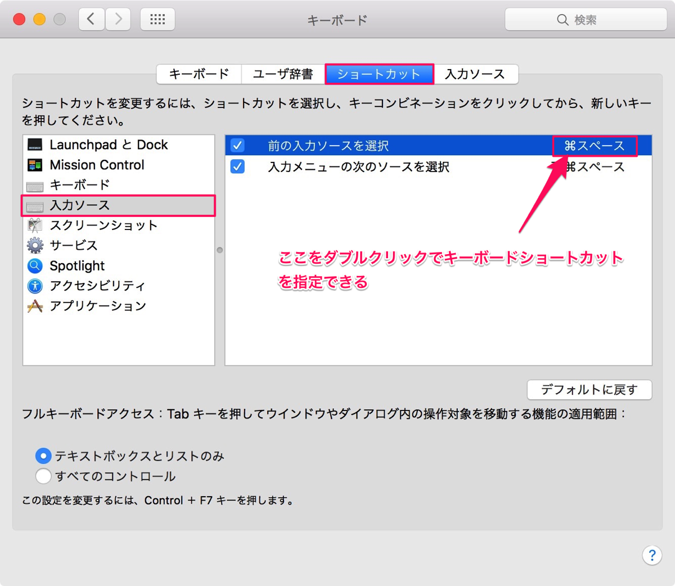Uncheck 前の入力ソースを選択 checkbox
This screenshot has width=675, height=586.
click(237, 146)
